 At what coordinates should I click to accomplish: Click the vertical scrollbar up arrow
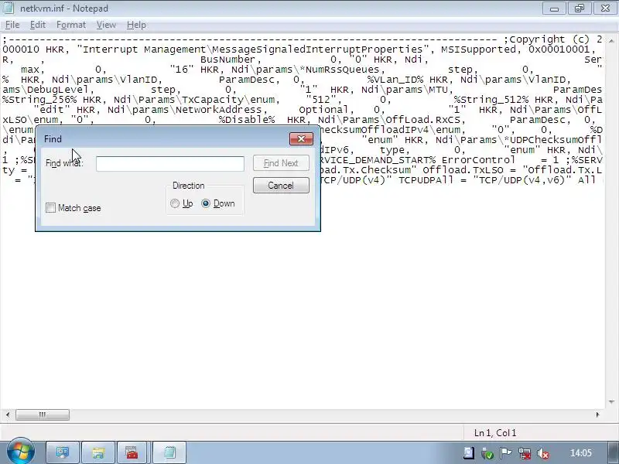[x=611, y=41]
